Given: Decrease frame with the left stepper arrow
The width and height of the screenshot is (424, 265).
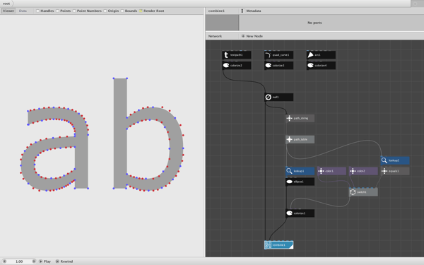Looking at the screenshot, I should (4, 261).
